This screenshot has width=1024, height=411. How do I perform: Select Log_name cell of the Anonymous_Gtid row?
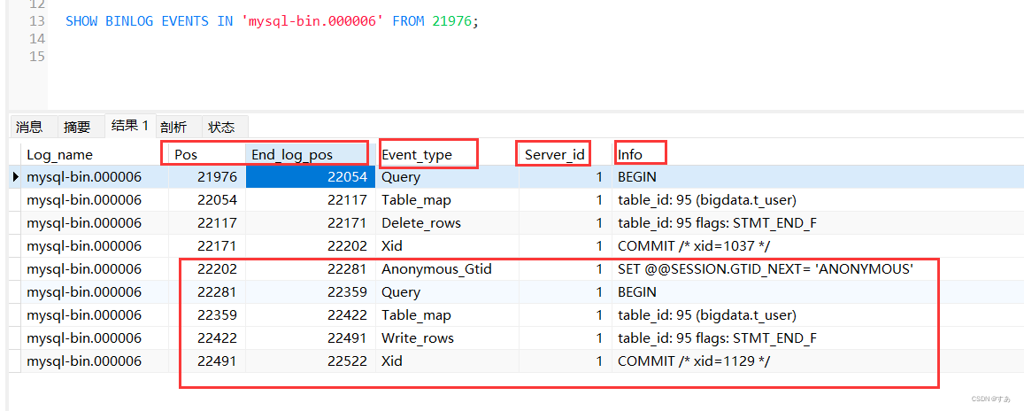96,268
